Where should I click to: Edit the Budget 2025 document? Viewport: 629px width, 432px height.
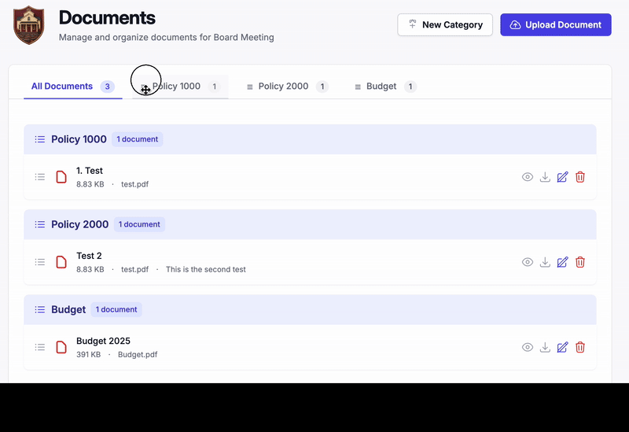pos(562,347)
